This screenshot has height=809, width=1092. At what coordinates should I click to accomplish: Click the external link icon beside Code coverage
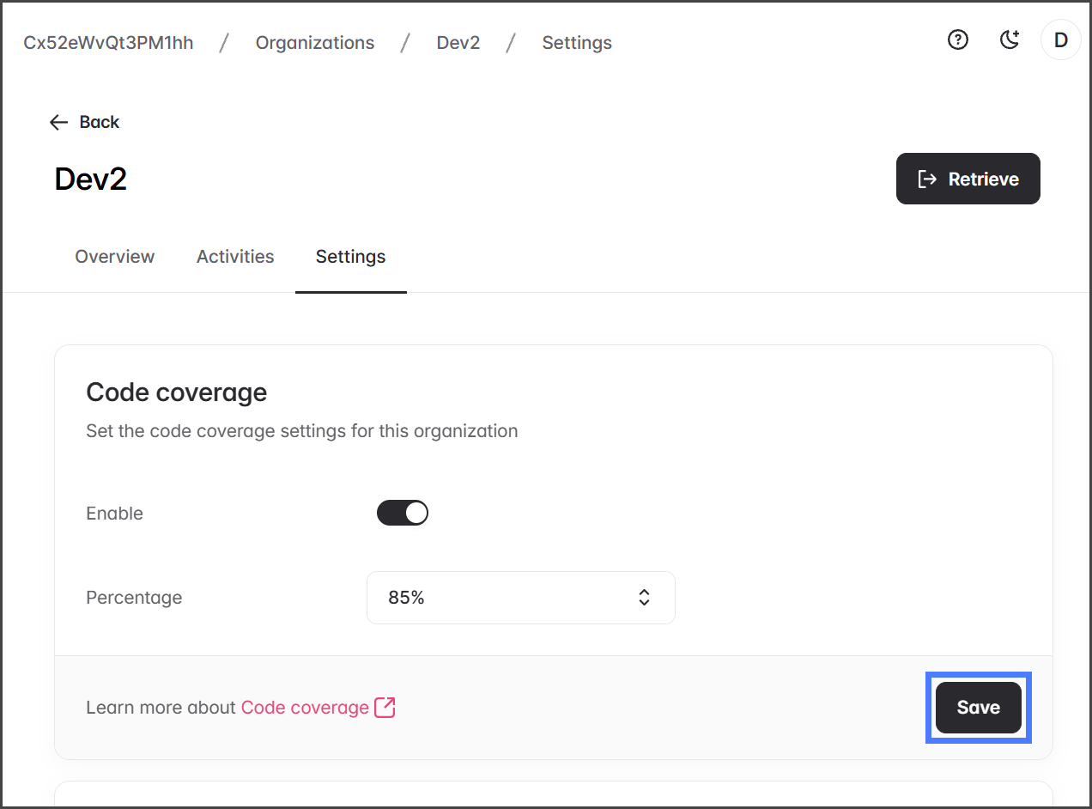point(385,708)
